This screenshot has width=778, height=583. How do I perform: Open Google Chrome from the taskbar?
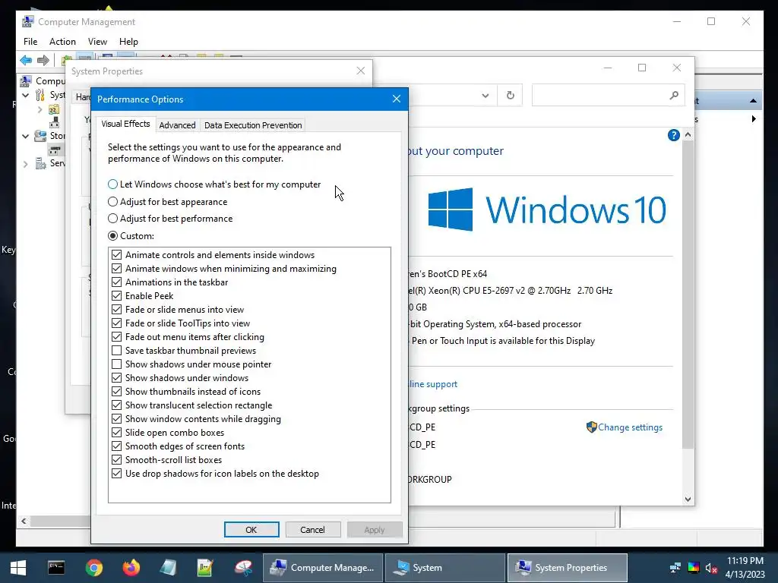(x=93, y=568)
